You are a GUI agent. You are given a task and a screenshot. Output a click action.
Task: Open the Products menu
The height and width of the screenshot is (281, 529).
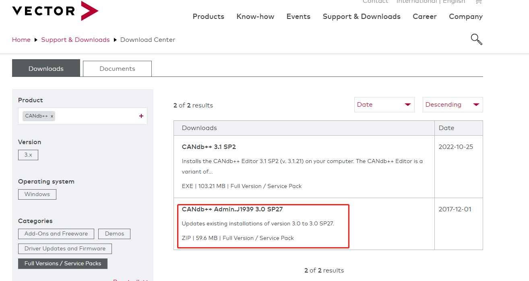[208, 17]
